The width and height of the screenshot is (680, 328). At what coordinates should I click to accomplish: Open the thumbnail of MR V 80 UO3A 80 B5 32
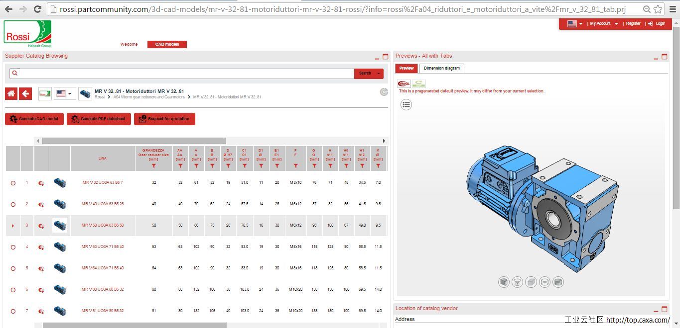(60, 289)
